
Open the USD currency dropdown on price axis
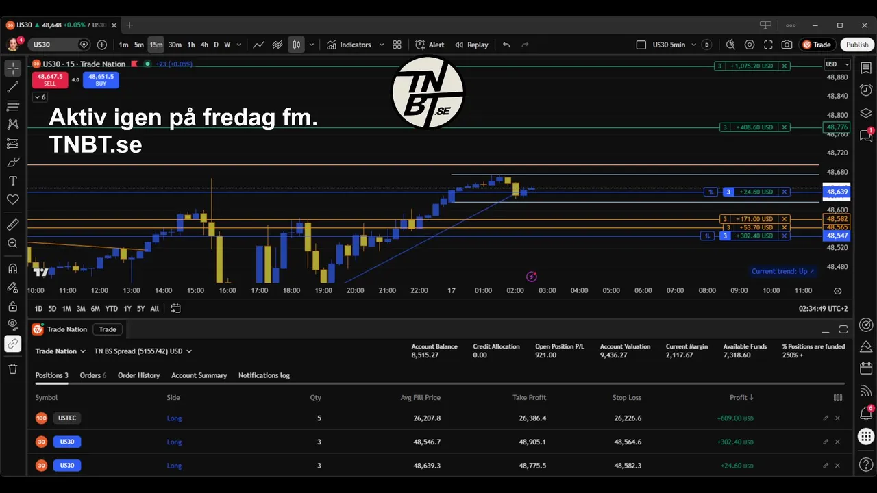pyautogui.click(x=837, y=64)
